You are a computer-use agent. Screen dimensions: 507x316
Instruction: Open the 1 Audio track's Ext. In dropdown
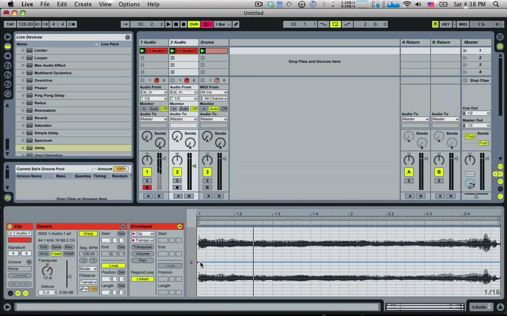pyautogui.click(x=153, y=93)
